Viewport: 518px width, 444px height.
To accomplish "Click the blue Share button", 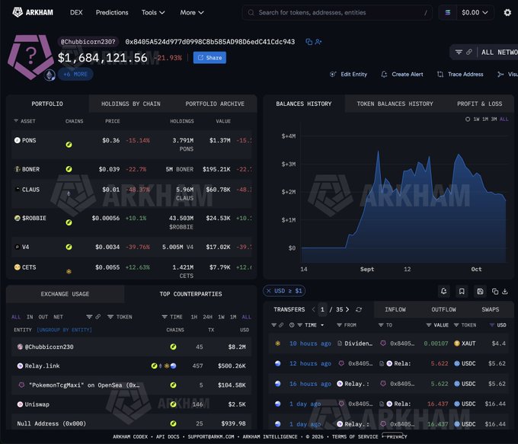I will pos(209,57).
